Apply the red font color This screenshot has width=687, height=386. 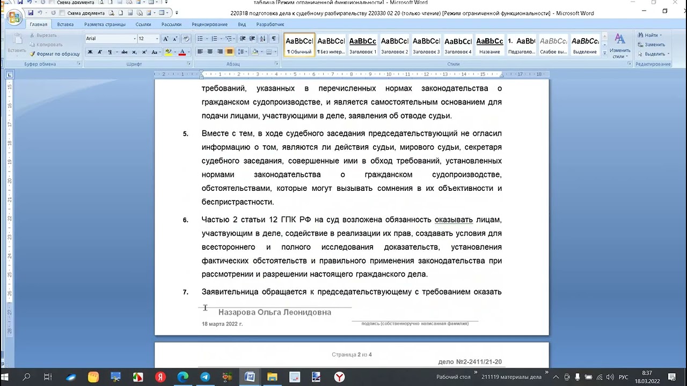182,52
